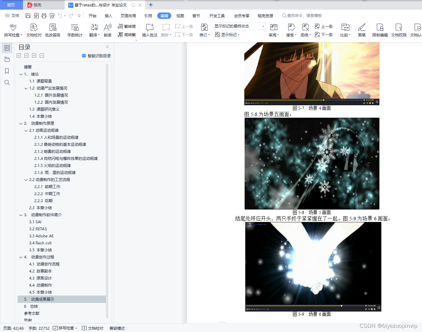Open the 显示标记的最终状态 dropdown

(x=239, y=26)
